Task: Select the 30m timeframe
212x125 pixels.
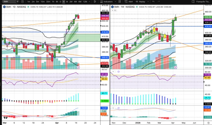Action: pos(48,2)
